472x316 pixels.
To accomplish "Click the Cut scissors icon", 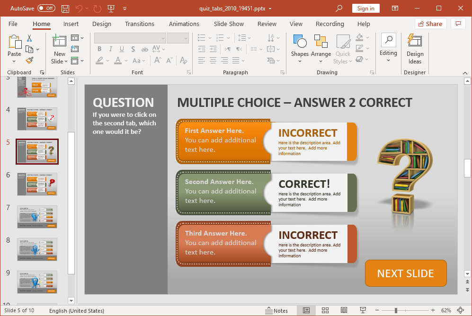I will click(29, 38).
